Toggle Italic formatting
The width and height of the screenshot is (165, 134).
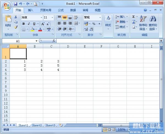(29, 24)
